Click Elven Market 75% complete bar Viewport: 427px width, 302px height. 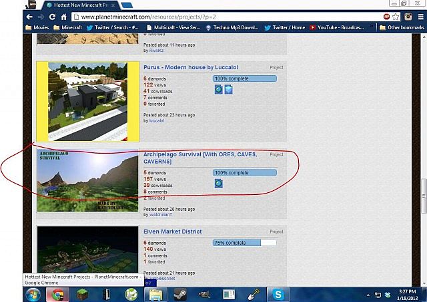pos(245,243)
